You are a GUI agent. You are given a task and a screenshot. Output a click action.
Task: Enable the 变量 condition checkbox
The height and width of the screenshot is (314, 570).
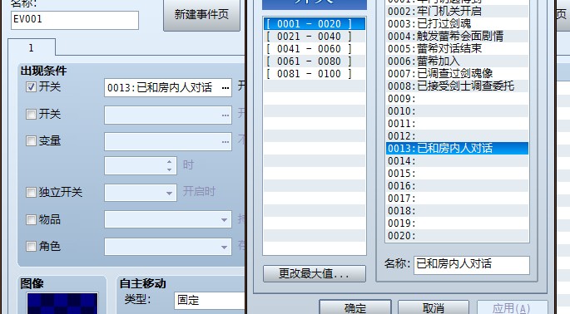pyautogui.click(x=32, y=141)
